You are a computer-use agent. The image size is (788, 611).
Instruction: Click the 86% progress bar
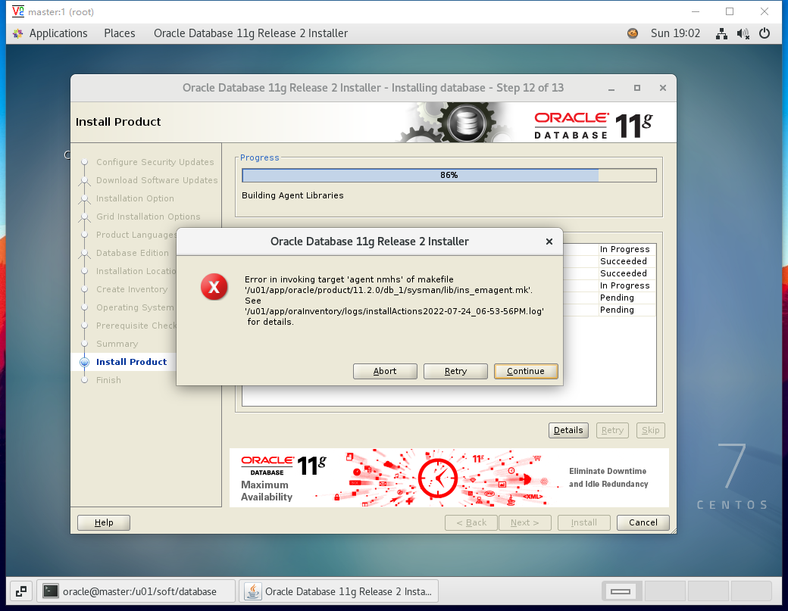coord(449,175)
